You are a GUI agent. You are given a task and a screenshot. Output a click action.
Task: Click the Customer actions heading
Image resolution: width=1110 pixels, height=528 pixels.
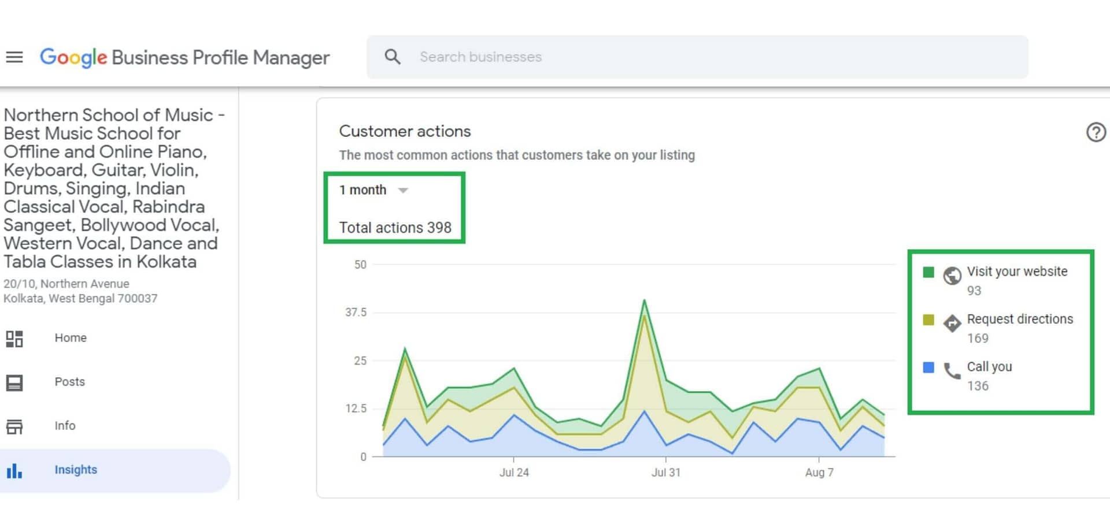click(405, 131)
